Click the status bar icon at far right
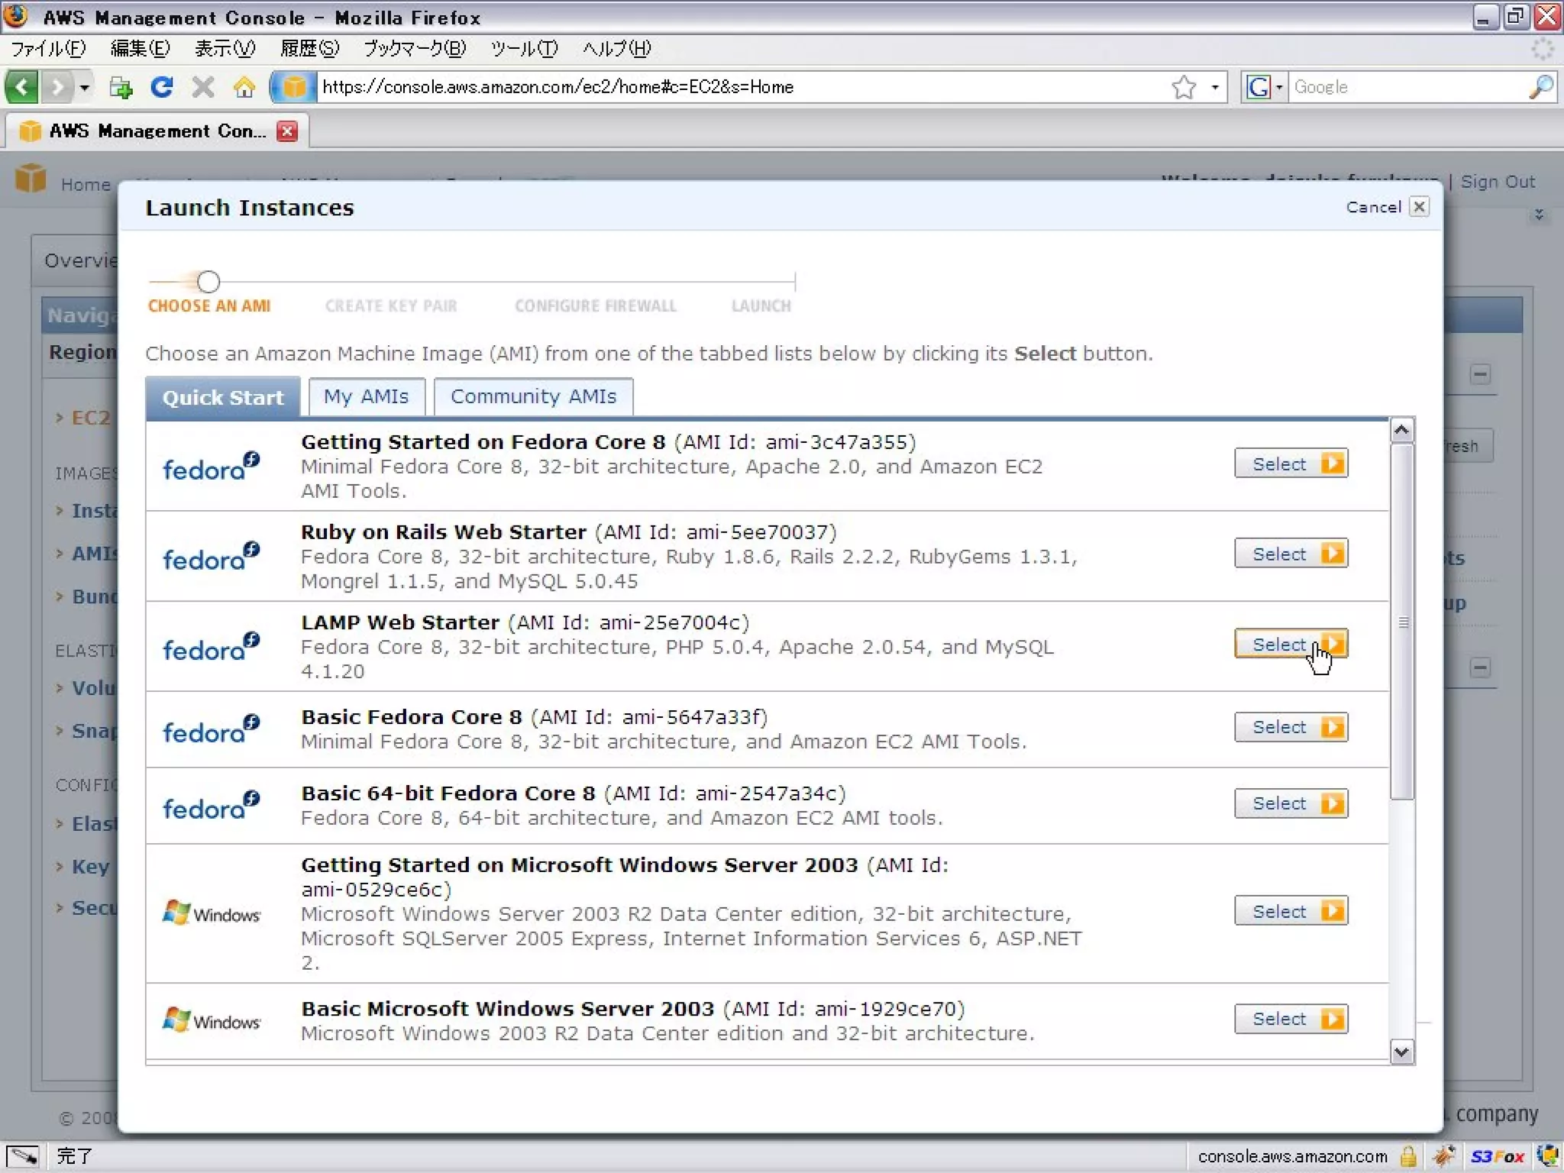The height and width of the screenshot is (1173, 1564). coord(1547,1156)
